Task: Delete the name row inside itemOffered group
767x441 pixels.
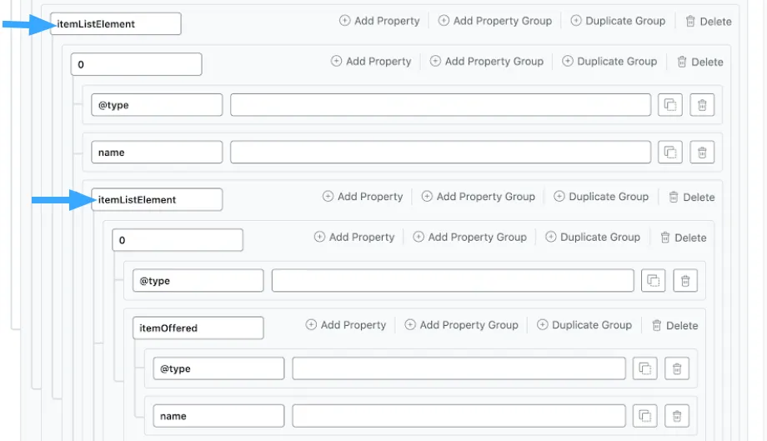Action: (x=677, y=416)
